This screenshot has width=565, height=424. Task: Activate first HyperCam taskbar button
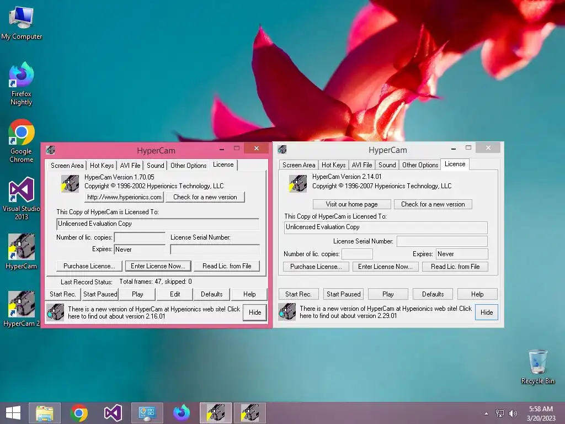tap(216, 413)
